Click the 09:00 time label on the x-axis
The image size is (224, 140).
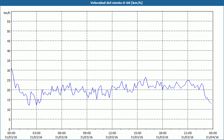87,133
